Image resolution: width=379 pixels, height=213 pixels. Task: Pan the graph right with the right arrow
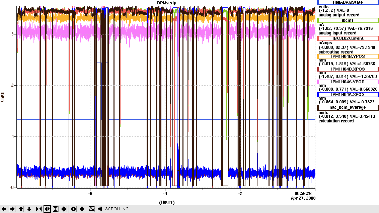tap(13, 209)
